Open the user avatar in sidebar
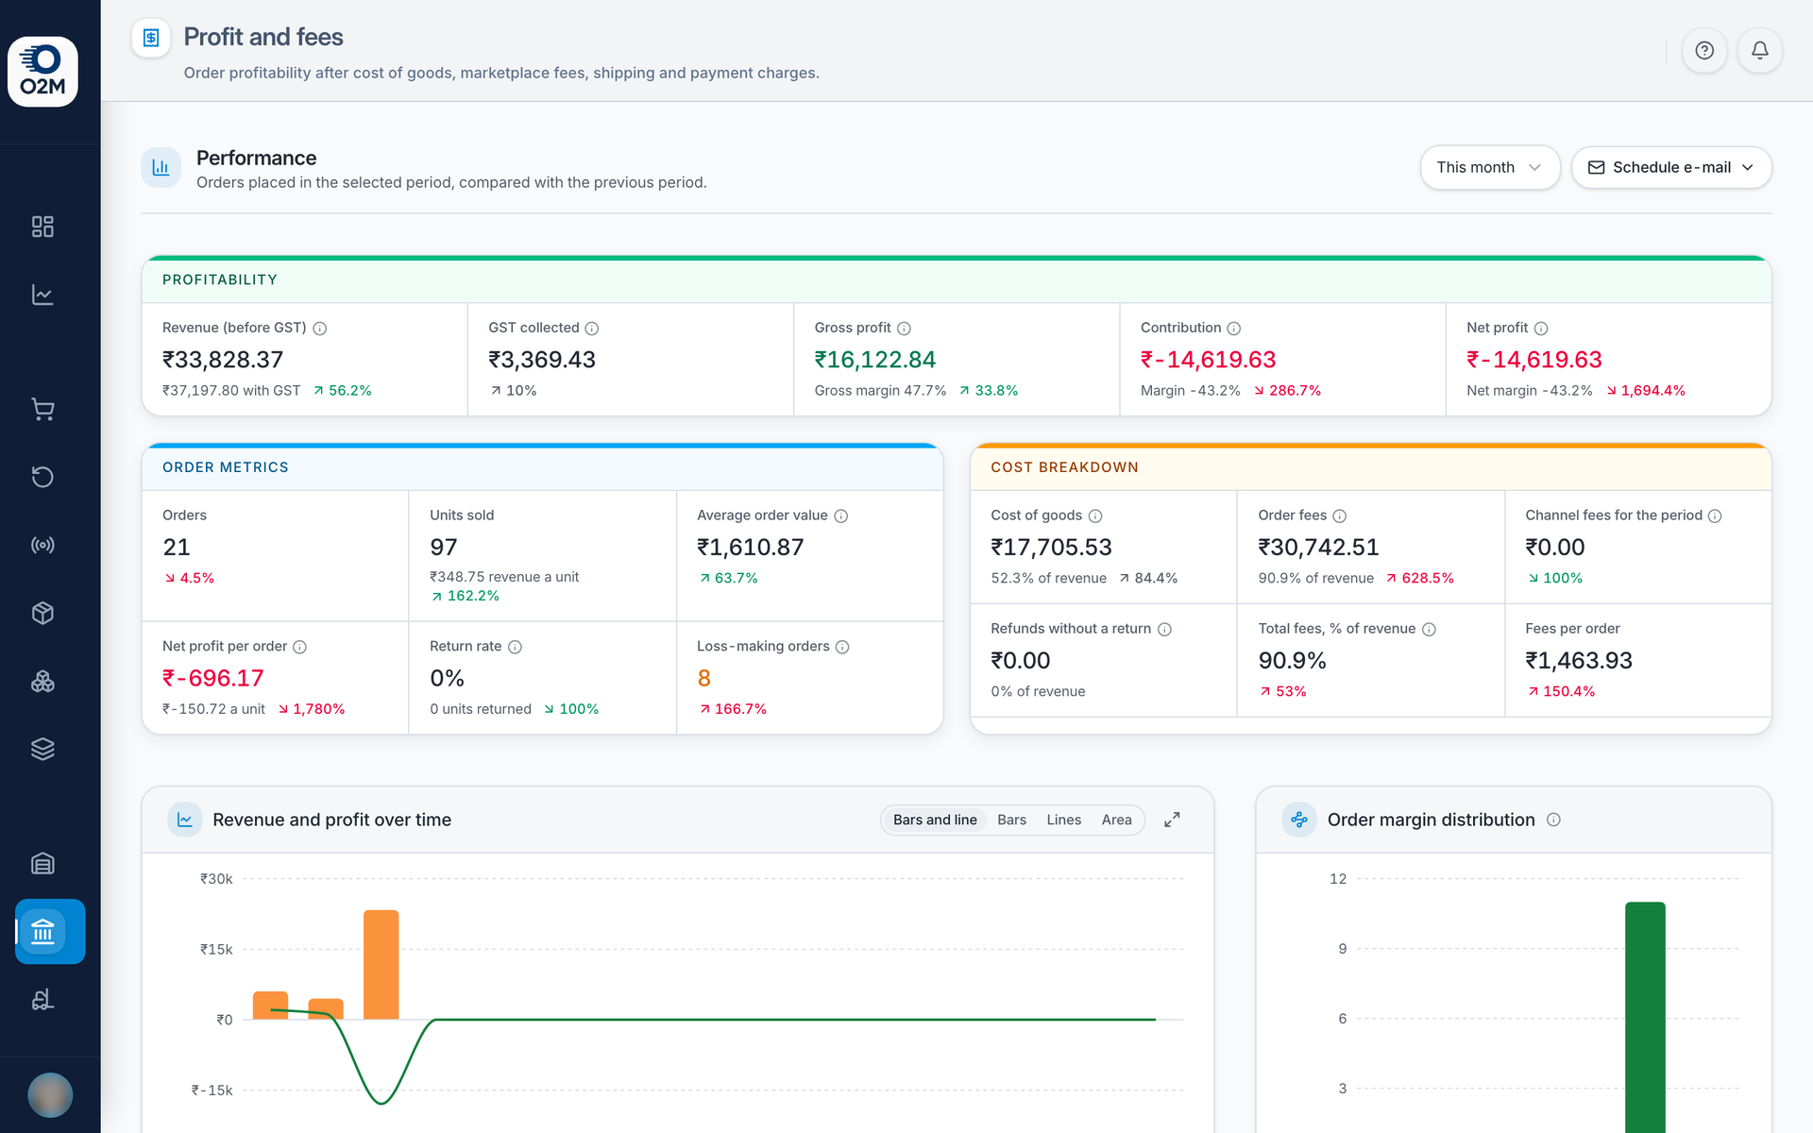Screen dimensions: 1813x1133 [50, 1095]
